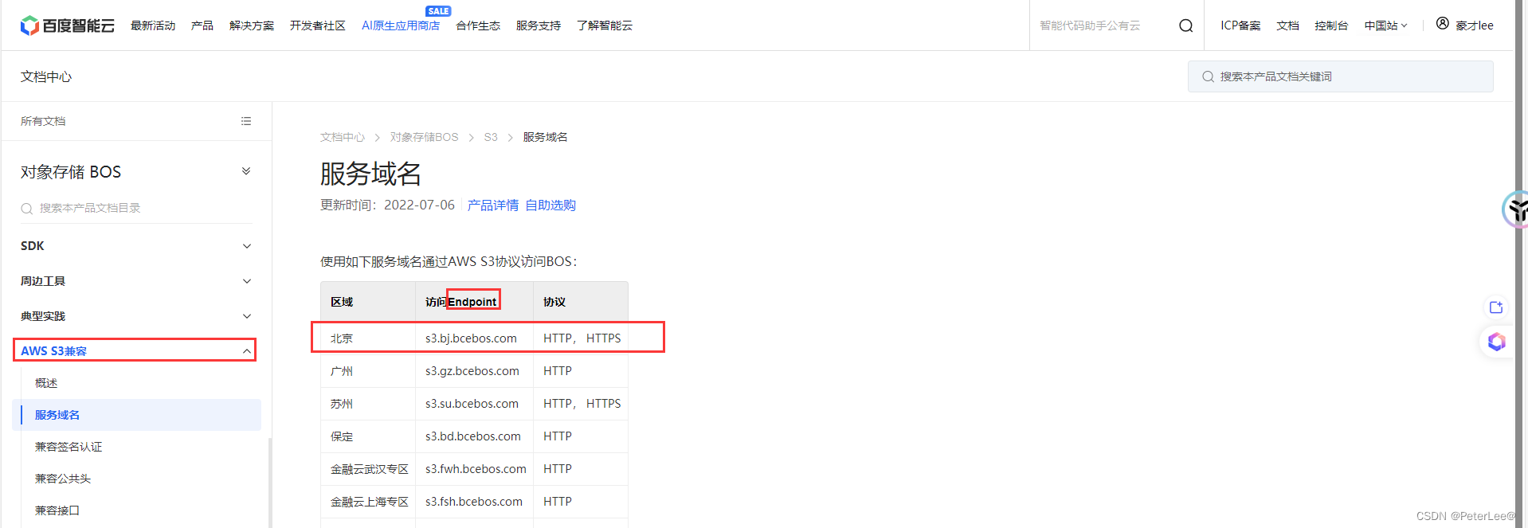Click the 自助选购 link
This screenshot has height=528, width=1528.
(x=550, y=205)
